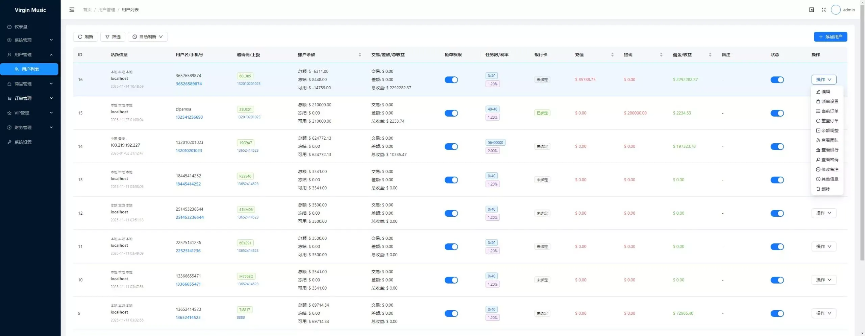Viewport: 865px width, 336px height.
Task: Expand the 商品管理 sidebar chevron
Action: [x=51, y=84]
